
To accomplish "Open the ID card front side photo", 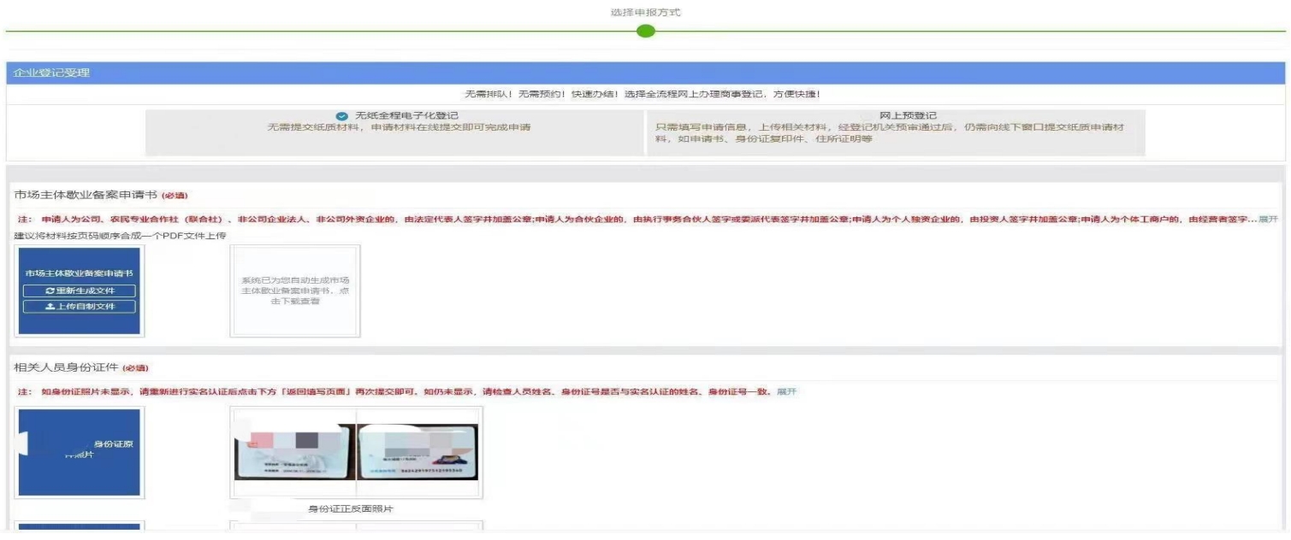I will 293,452.
